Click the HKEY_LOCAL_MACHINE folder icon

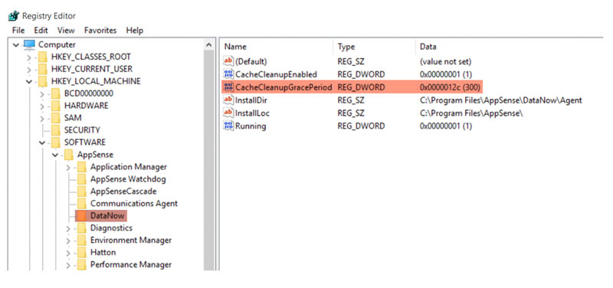(x=43, y=81)
